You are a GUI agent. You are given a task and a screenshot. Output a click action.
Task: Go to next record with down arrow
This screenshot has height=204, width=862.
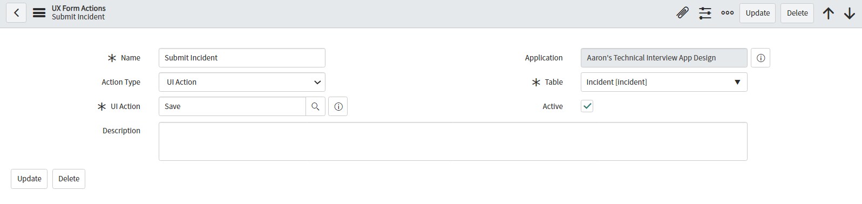(850, 13)
